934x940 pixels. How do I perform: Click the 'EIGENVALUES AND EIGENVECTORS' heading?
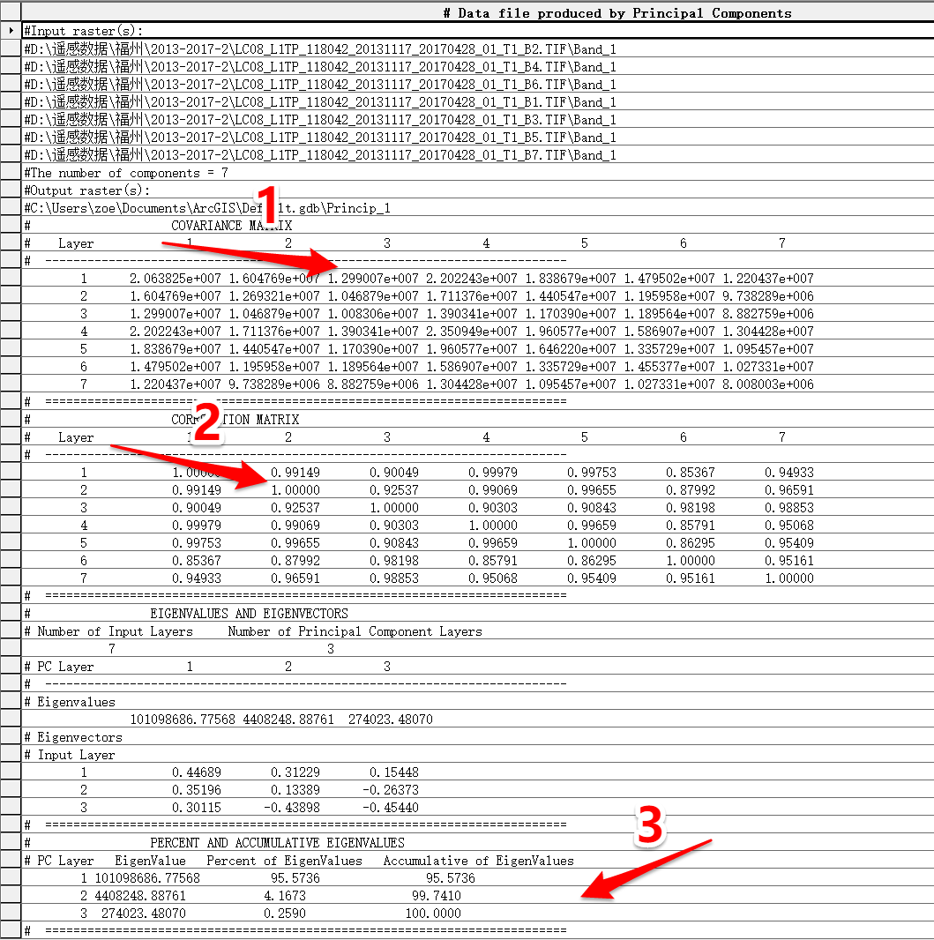[249, 613]
